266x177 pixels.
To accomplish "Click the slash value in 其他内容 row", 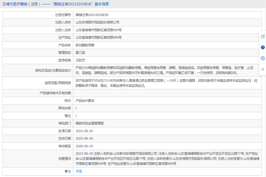I will [76, 108].
